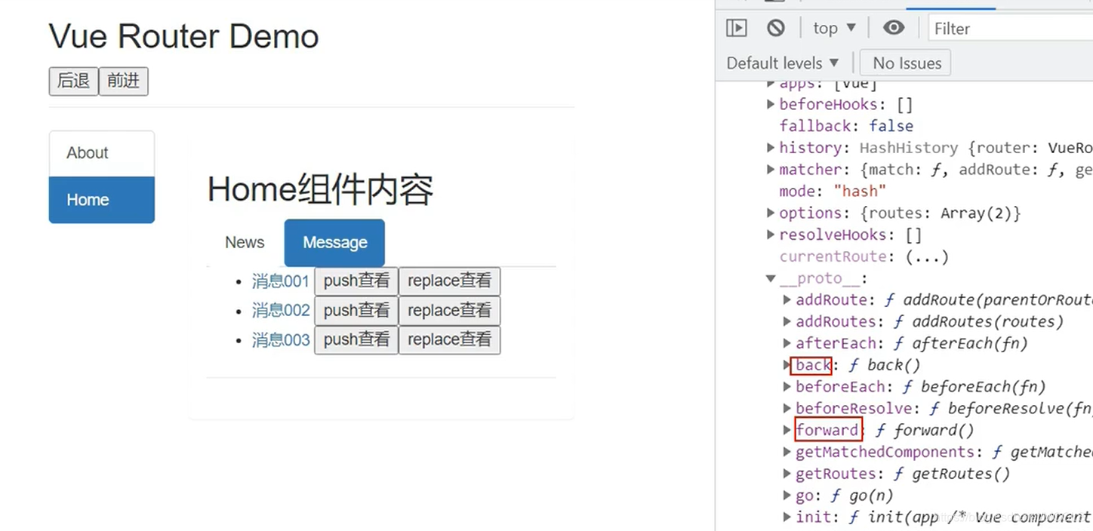
Task: Expand the forward function entry
Action: click(x=787, y=431)
